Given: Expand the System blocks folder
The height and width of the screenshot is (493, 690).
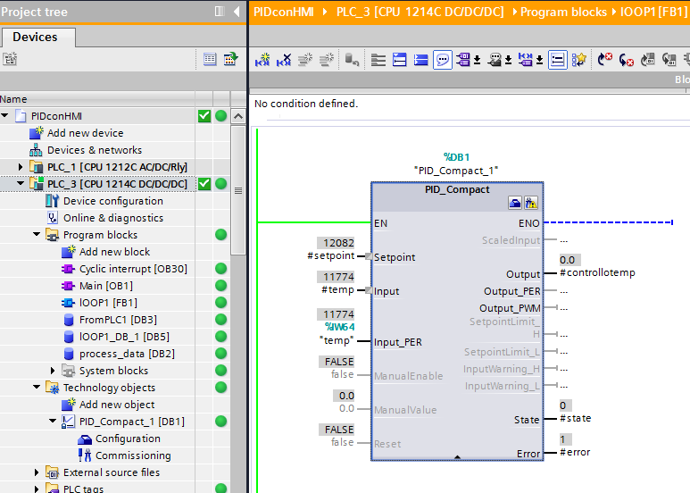Looking at the screenshot, I should pos(54,371).
